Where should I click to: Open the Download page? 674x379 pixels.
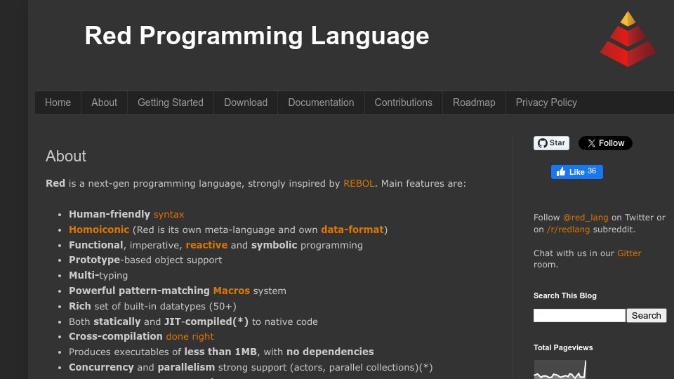[246, 102]
